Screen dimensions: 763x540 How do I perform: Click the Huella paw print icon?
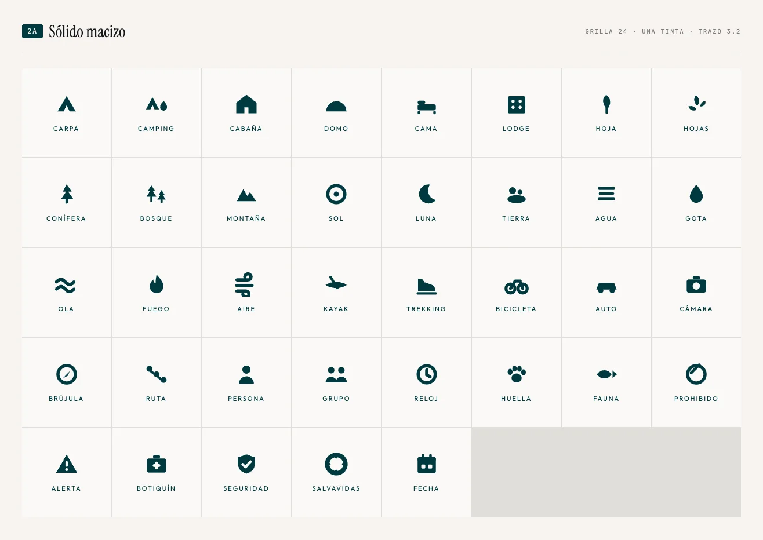coord(516,374)
